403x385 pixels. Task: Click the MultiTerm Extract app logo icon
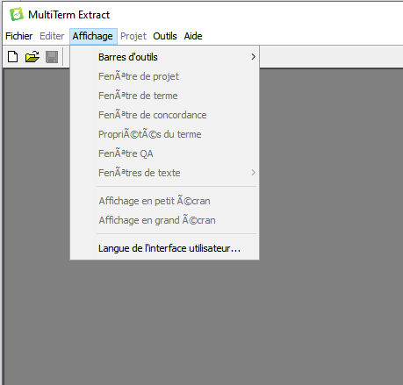pos(17,14)
